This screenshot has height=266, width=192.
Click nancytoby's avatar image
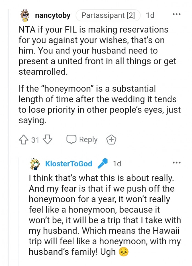coord(25,16)
